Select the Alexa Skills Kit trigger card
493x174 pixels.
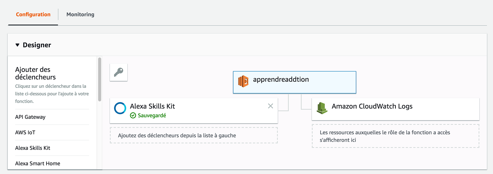click(x=194, y=111)
